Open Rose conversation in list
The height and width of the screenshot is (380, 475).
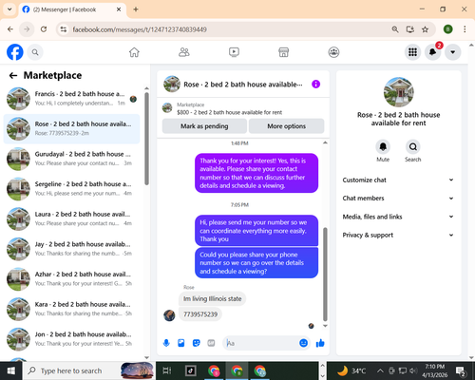point(71,129)
